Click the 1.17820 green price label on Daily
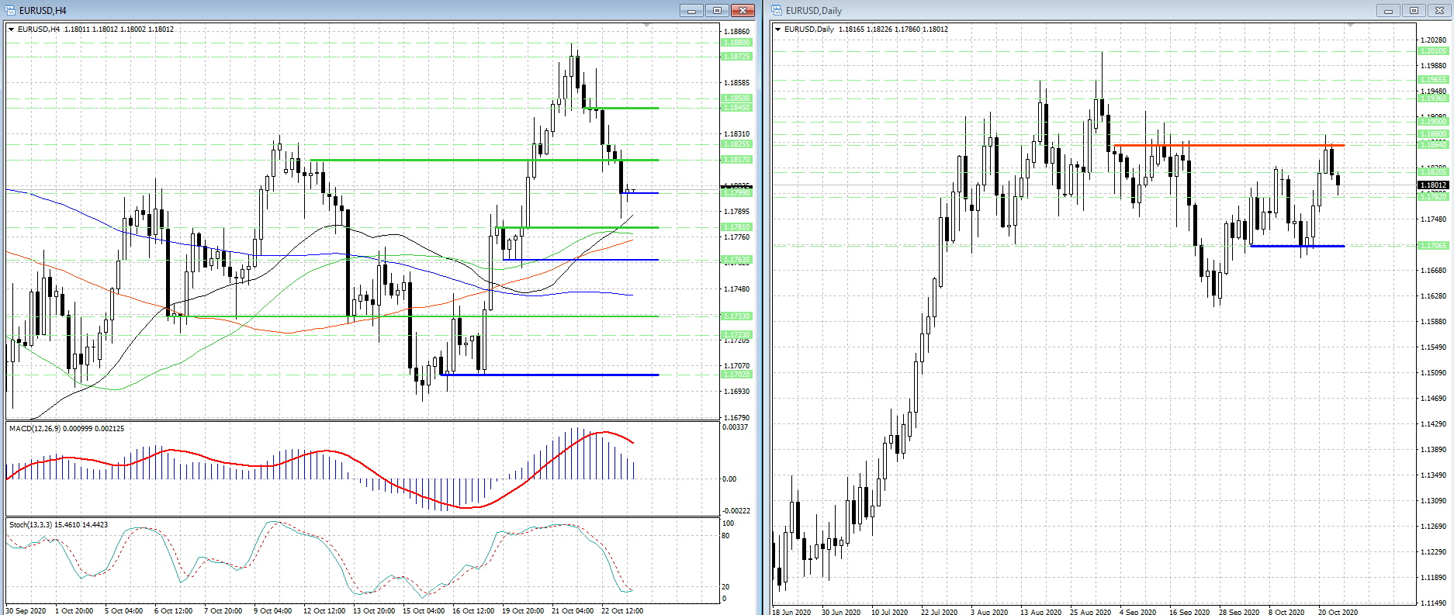 pos(1433,197)
